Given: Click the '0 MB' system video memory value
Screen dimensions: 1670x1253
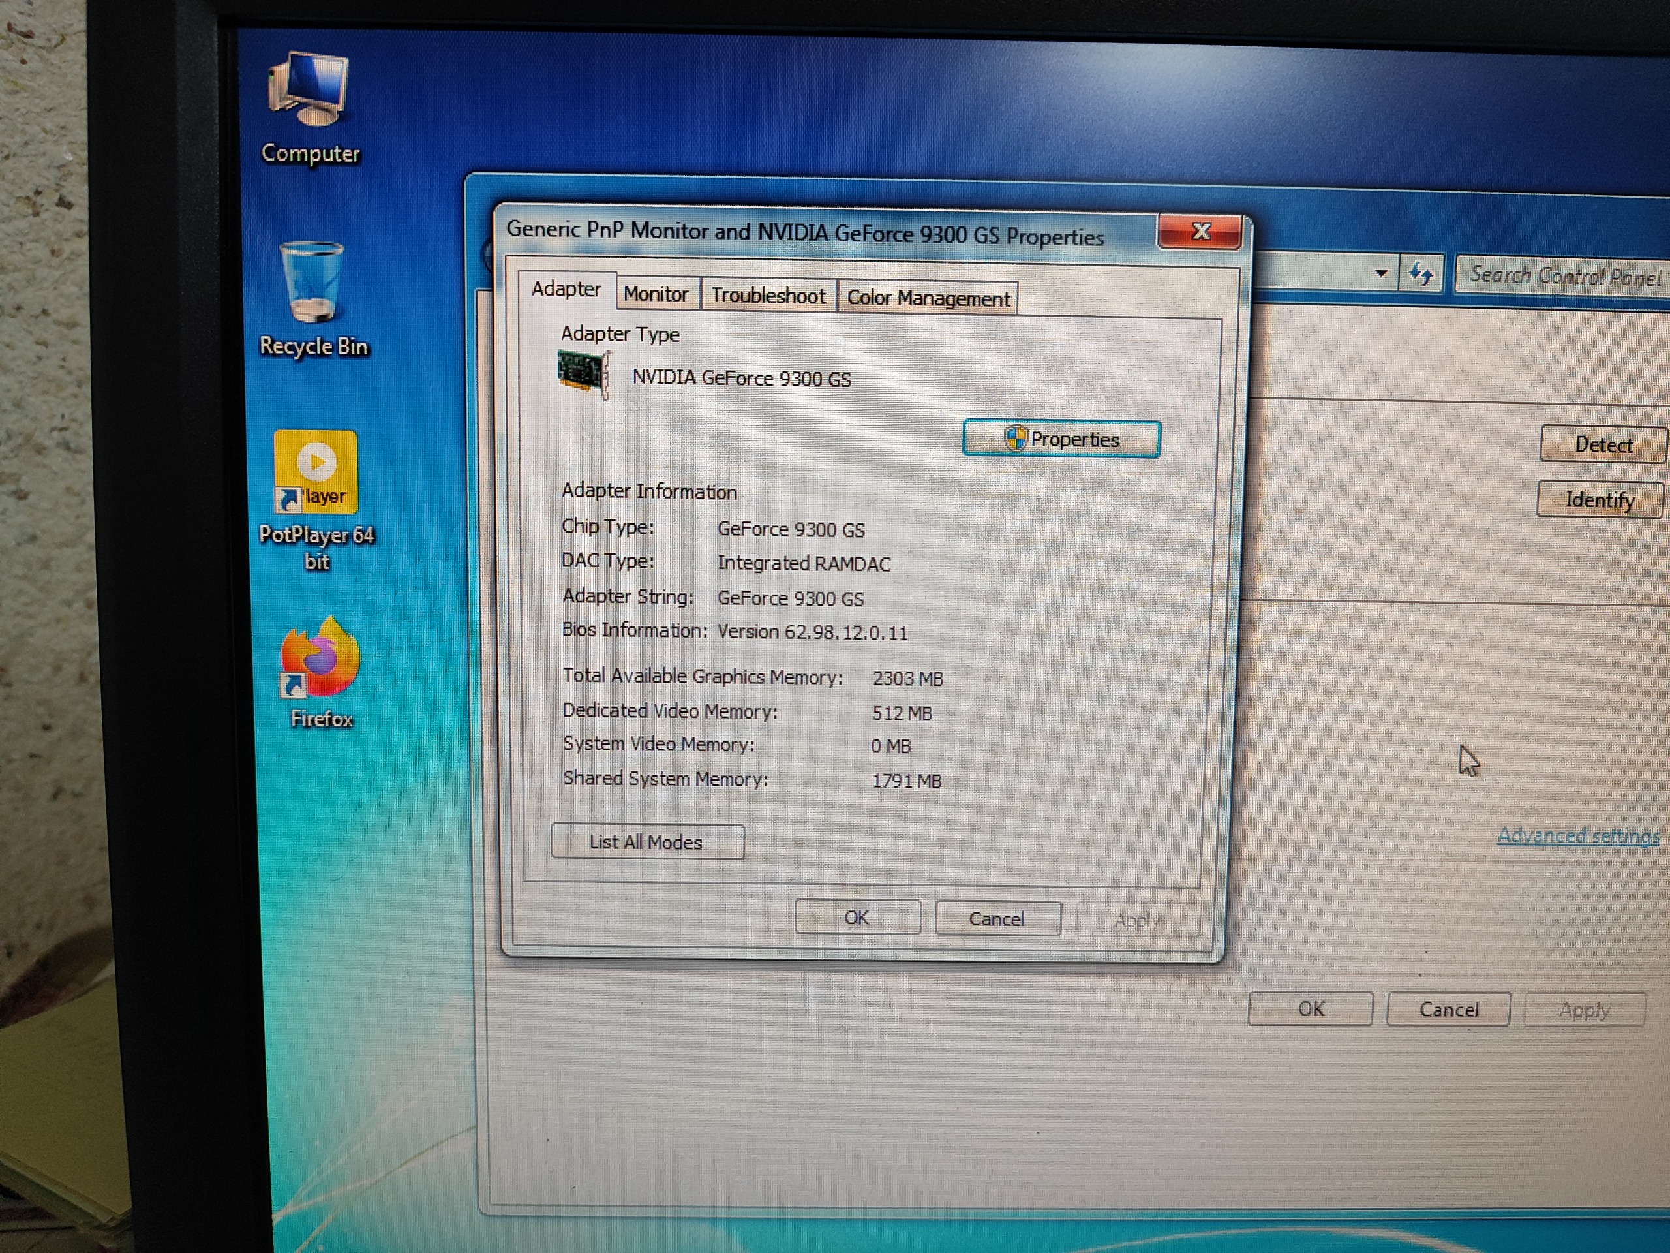Looking at the screenshot, I should (x=891, y=746).
